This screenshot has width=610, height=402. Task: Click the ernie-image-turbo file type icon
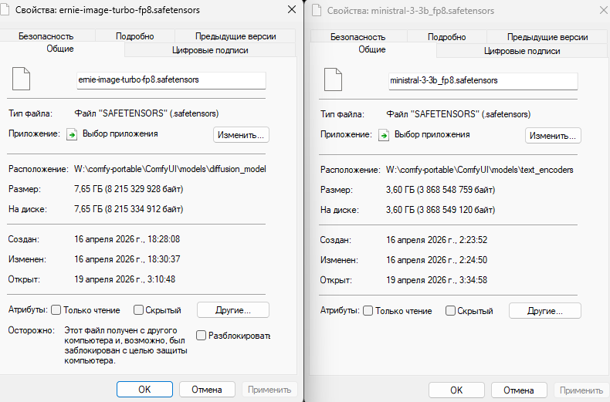[x=21, y=79]
